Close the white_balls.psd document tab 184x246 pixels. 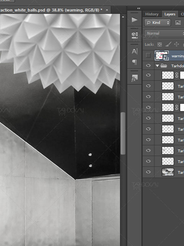pyautogui.click(x=107, y=10)
